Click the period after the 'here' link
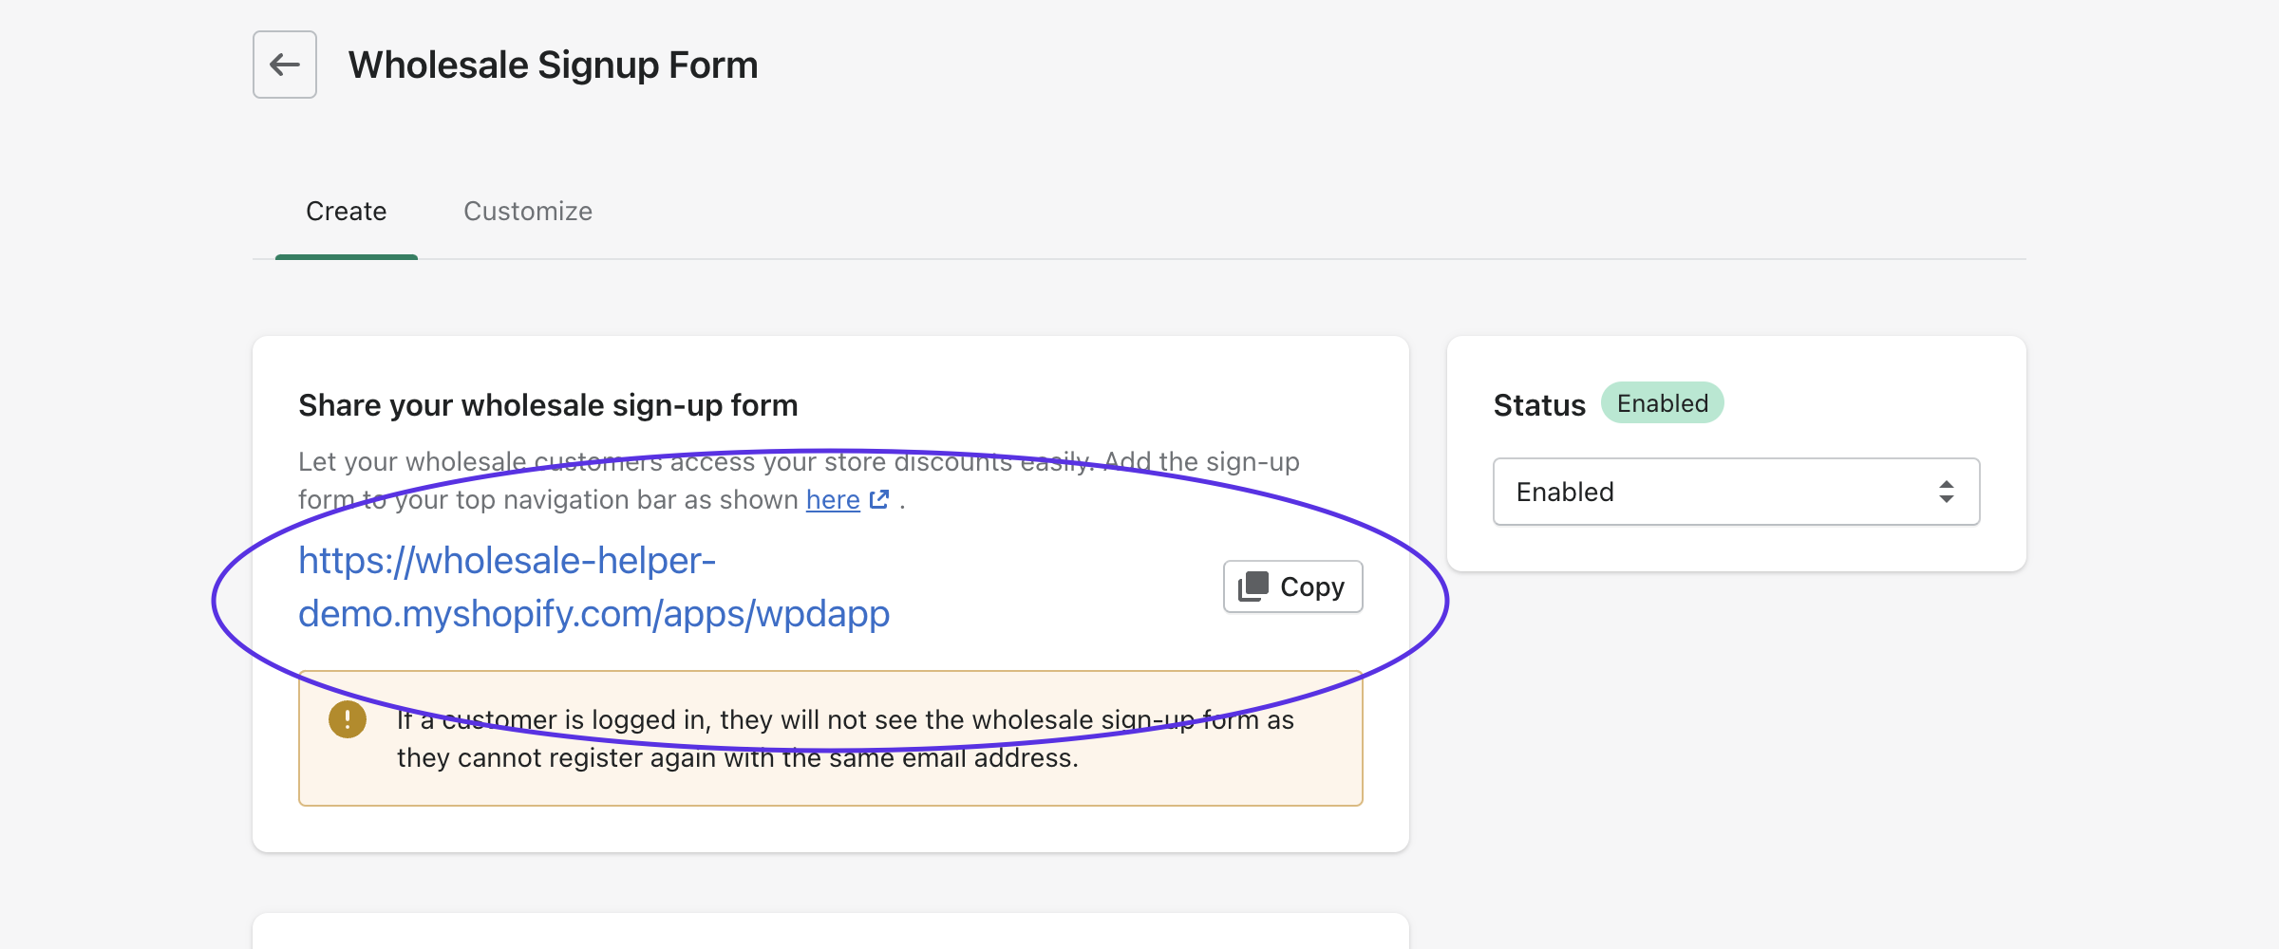 point(902,501)
